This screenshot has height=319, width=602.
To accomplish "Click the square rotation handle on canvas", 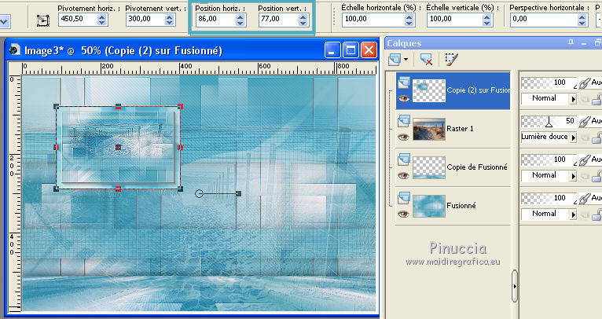I will click(x=238, y=194).
